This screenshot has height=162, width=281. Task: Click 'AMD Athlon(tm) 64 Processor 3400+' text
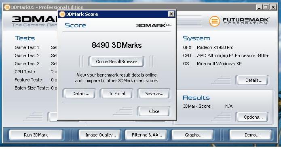[233, 55]
